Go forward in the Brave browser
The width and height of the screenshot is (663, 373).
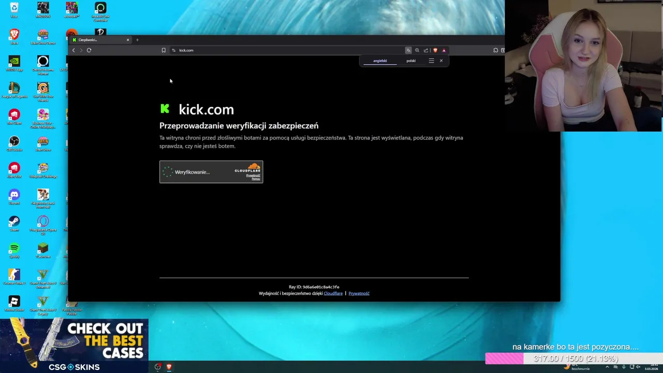click(81, 50)
